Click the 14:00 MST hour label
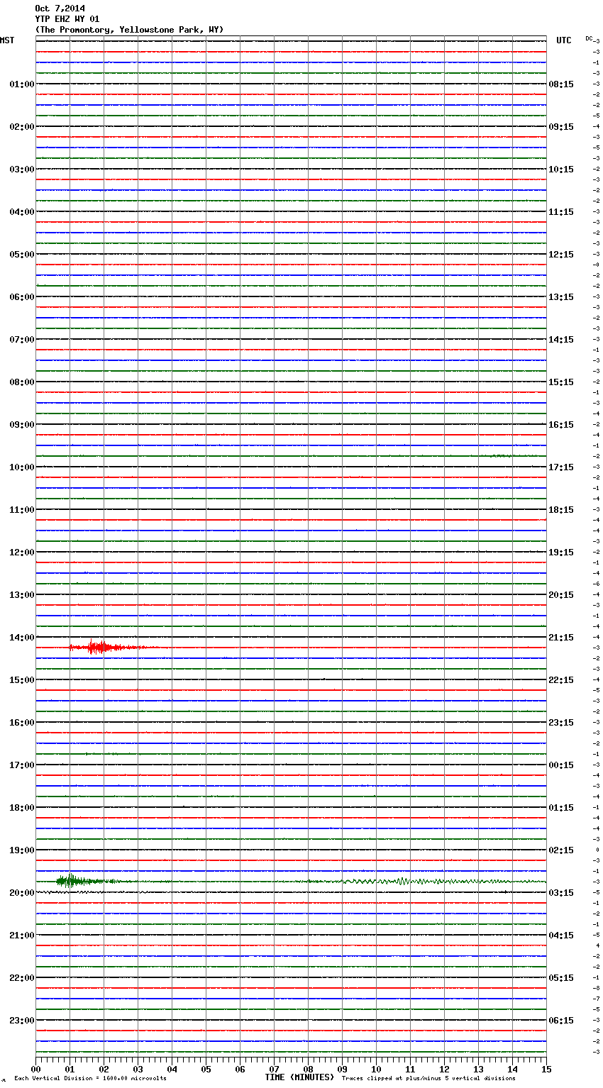This screenshot has height=1088, width=603. pos(21,638)
